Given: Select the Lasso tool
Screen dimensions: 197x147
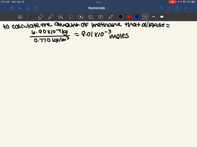Looking at the screenshot, I should (71, 17).
